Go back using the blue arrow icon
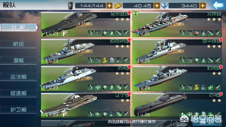This screenshot has height=127, width=226. 218,5
